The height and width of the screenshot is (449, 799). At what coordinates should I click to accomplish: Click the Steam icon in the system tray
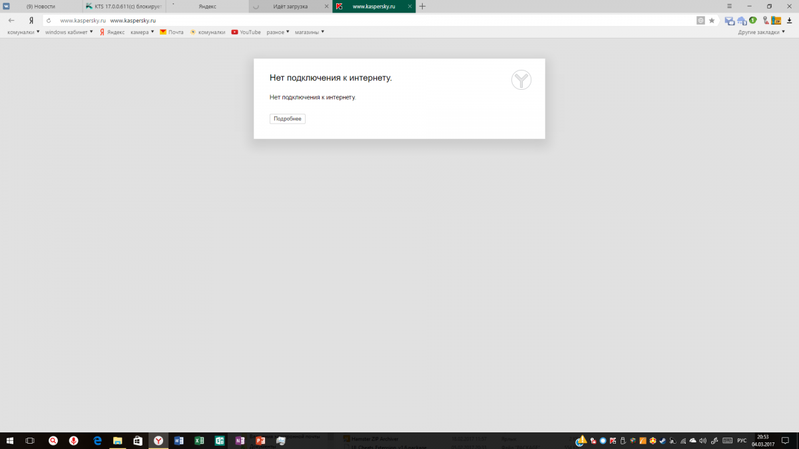663,440
